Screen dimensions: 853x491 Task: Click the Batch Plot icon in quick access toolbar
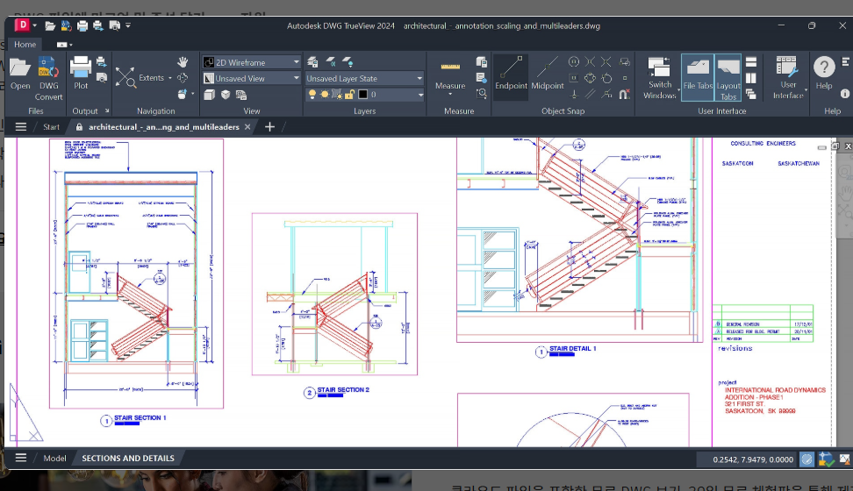tap(98, 25)
